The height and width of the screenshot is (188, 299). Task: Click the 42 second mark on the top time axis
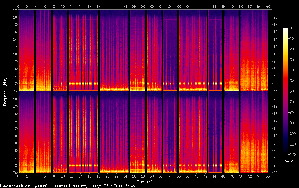(x=206, y=6)
